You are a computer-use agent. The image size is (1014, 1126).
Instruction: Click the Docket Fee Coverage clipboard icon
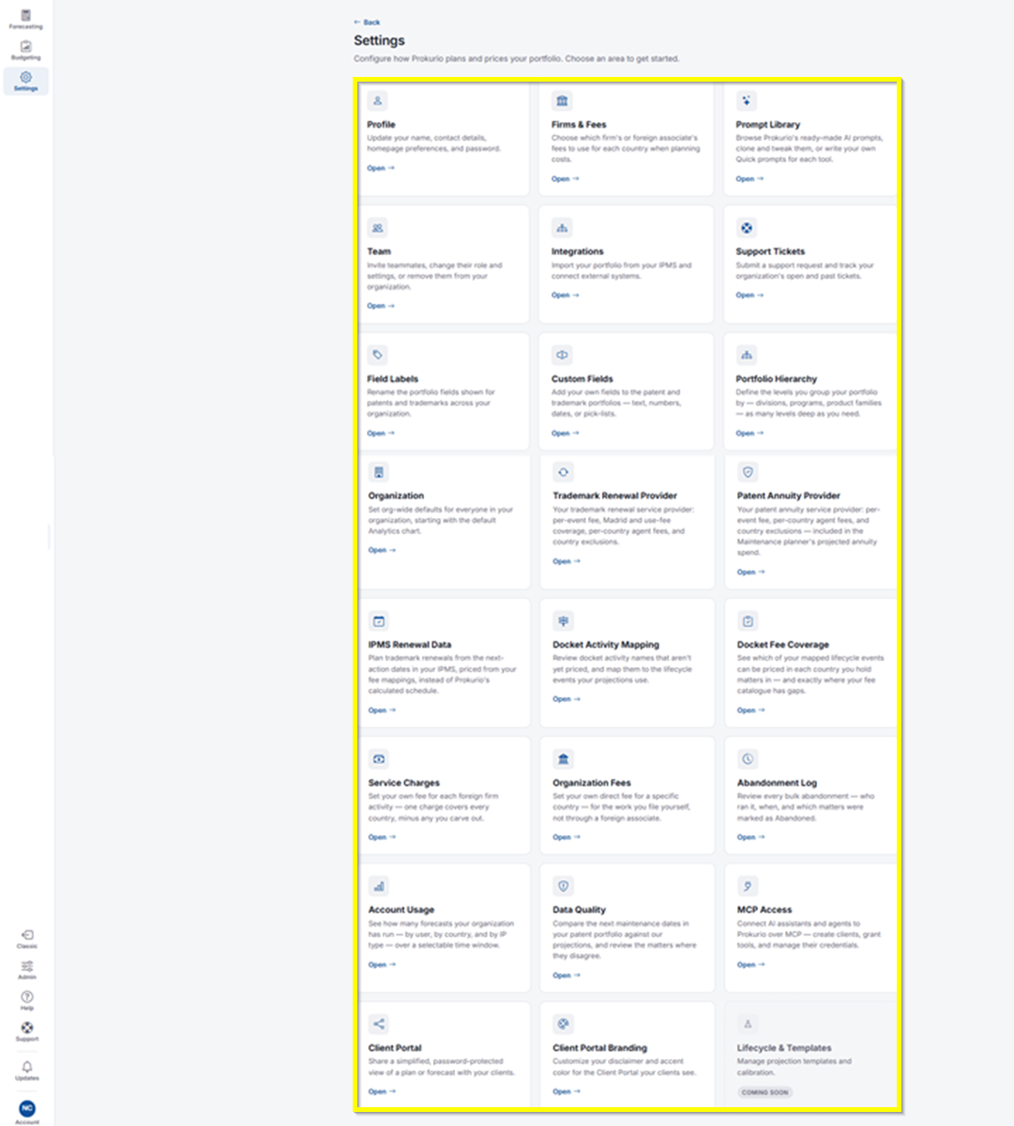pyautogui.click(x=748, y=621)
